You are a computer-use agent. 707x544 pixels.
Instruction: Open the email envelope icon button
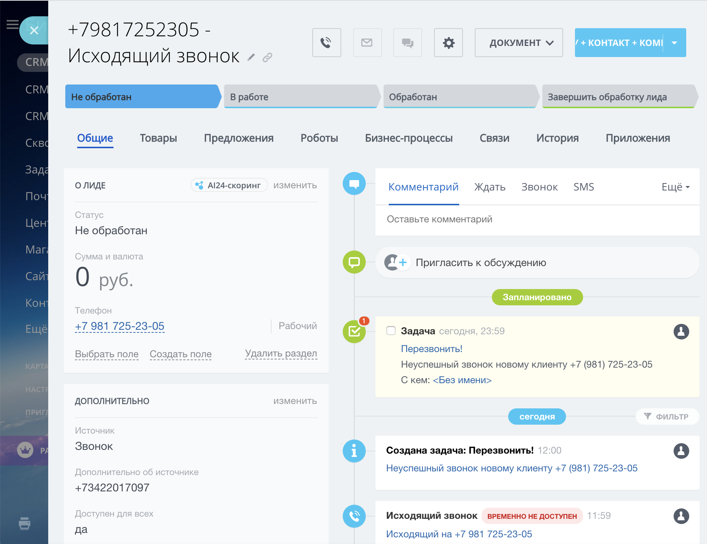[367, 43]
